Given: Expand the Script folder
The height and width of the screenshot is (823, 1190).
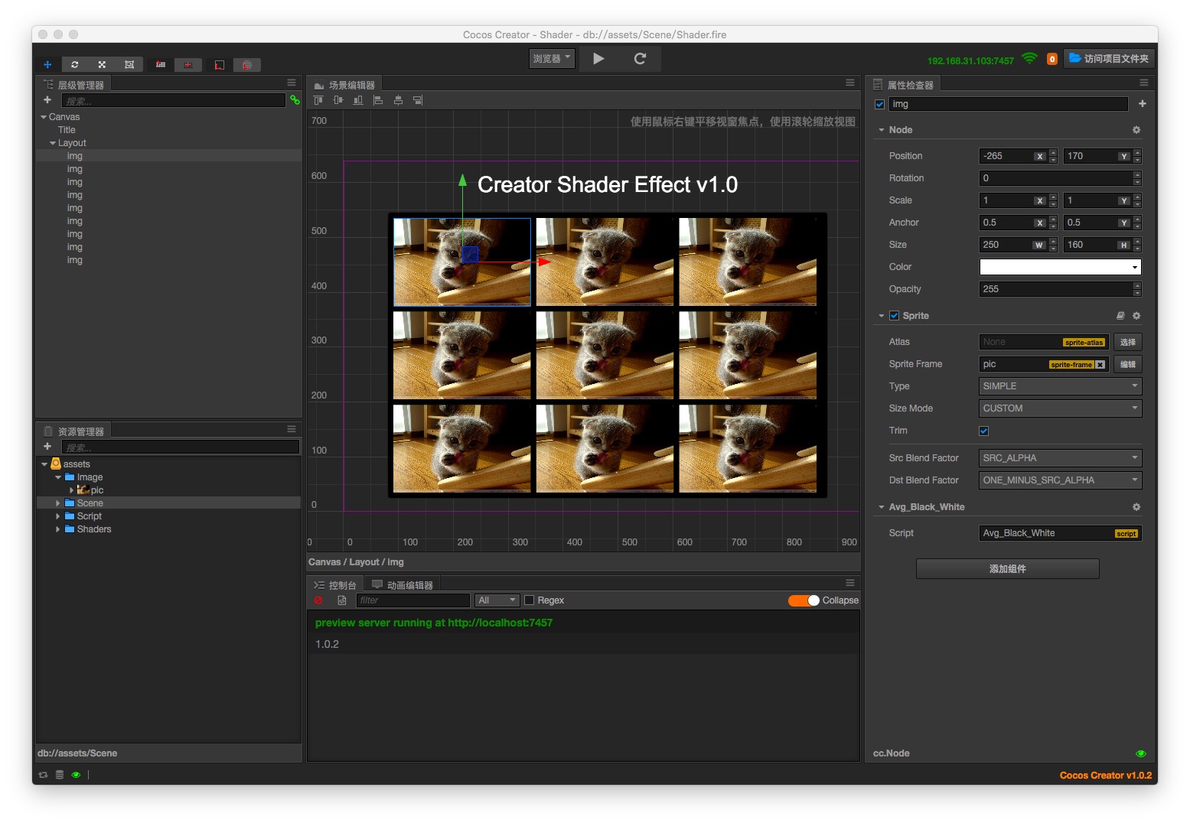Looking at the screenshot, I should 58,516.
